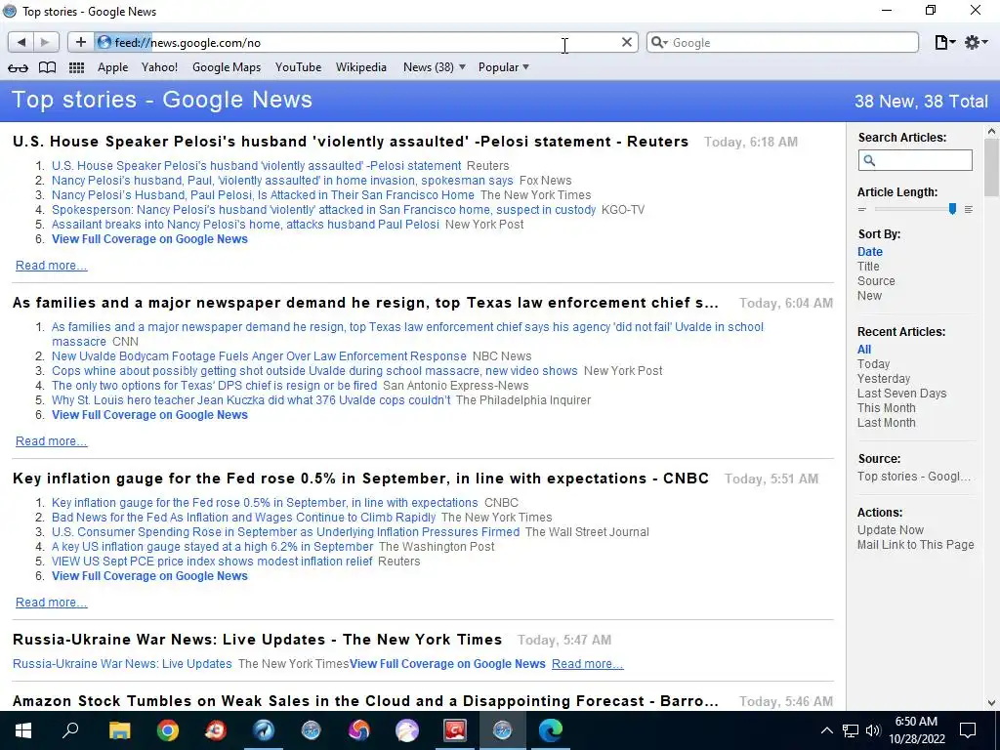Image resolution: width=1000 pixels, height=750 pixels.
Task: Open the YouTube bookmark
Action: (298, 67)
